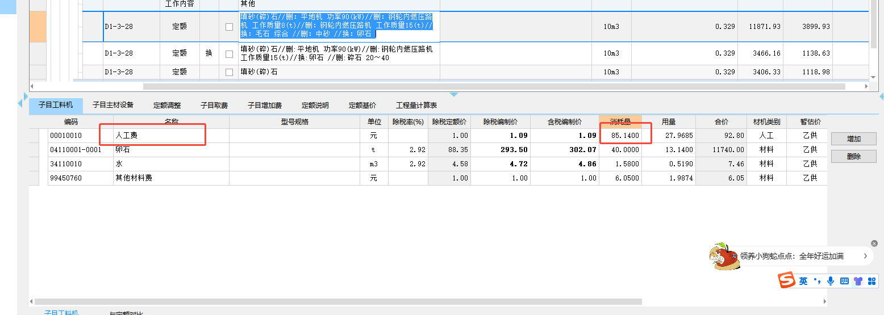Open the Sogou skin shirt icon
Screen dimensions: 884x315
858,281
